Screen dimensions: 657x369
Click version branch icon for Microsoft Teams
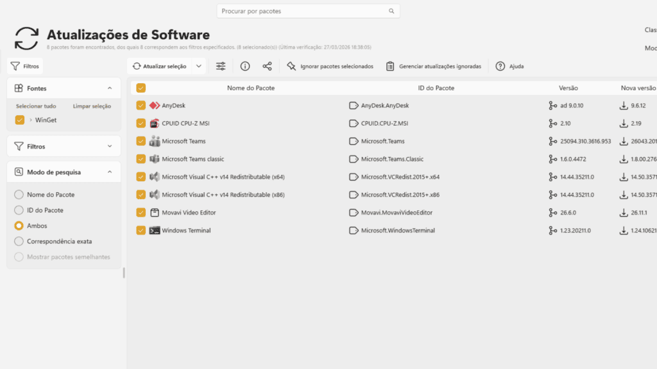pyautogui.click(x=552, y=141)
